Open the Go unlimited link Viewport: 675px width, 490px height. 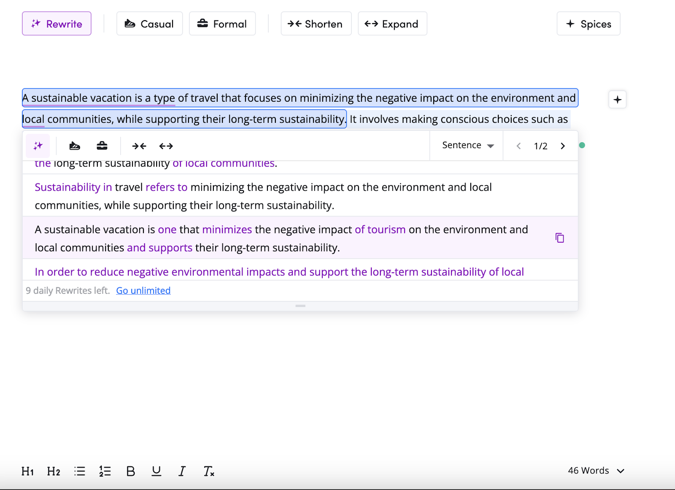(x=143, y=290)
